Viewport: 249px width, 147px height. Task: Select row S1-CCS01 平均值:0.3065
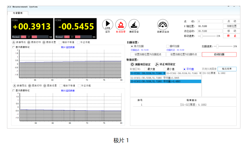pos(166,78)
